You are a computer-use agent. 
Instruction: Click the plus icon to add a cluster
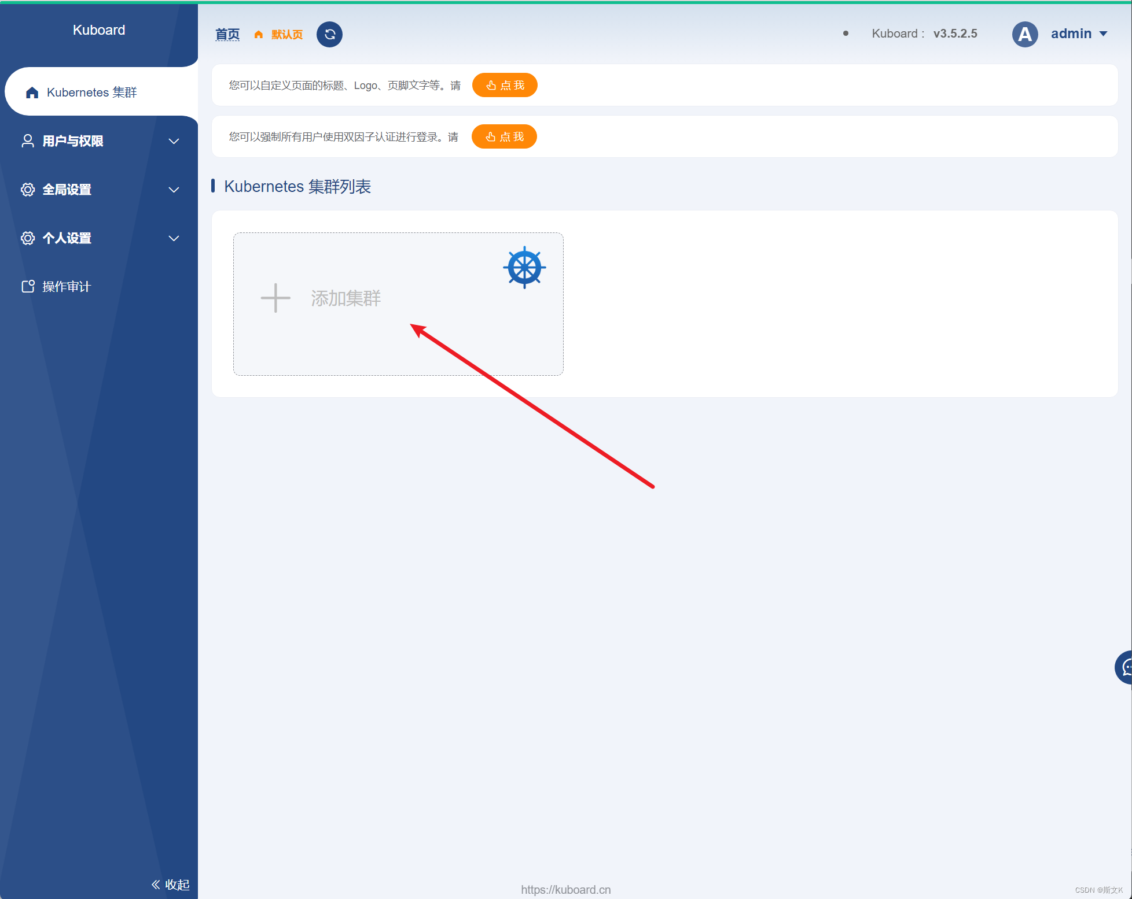tap(275, 298)
